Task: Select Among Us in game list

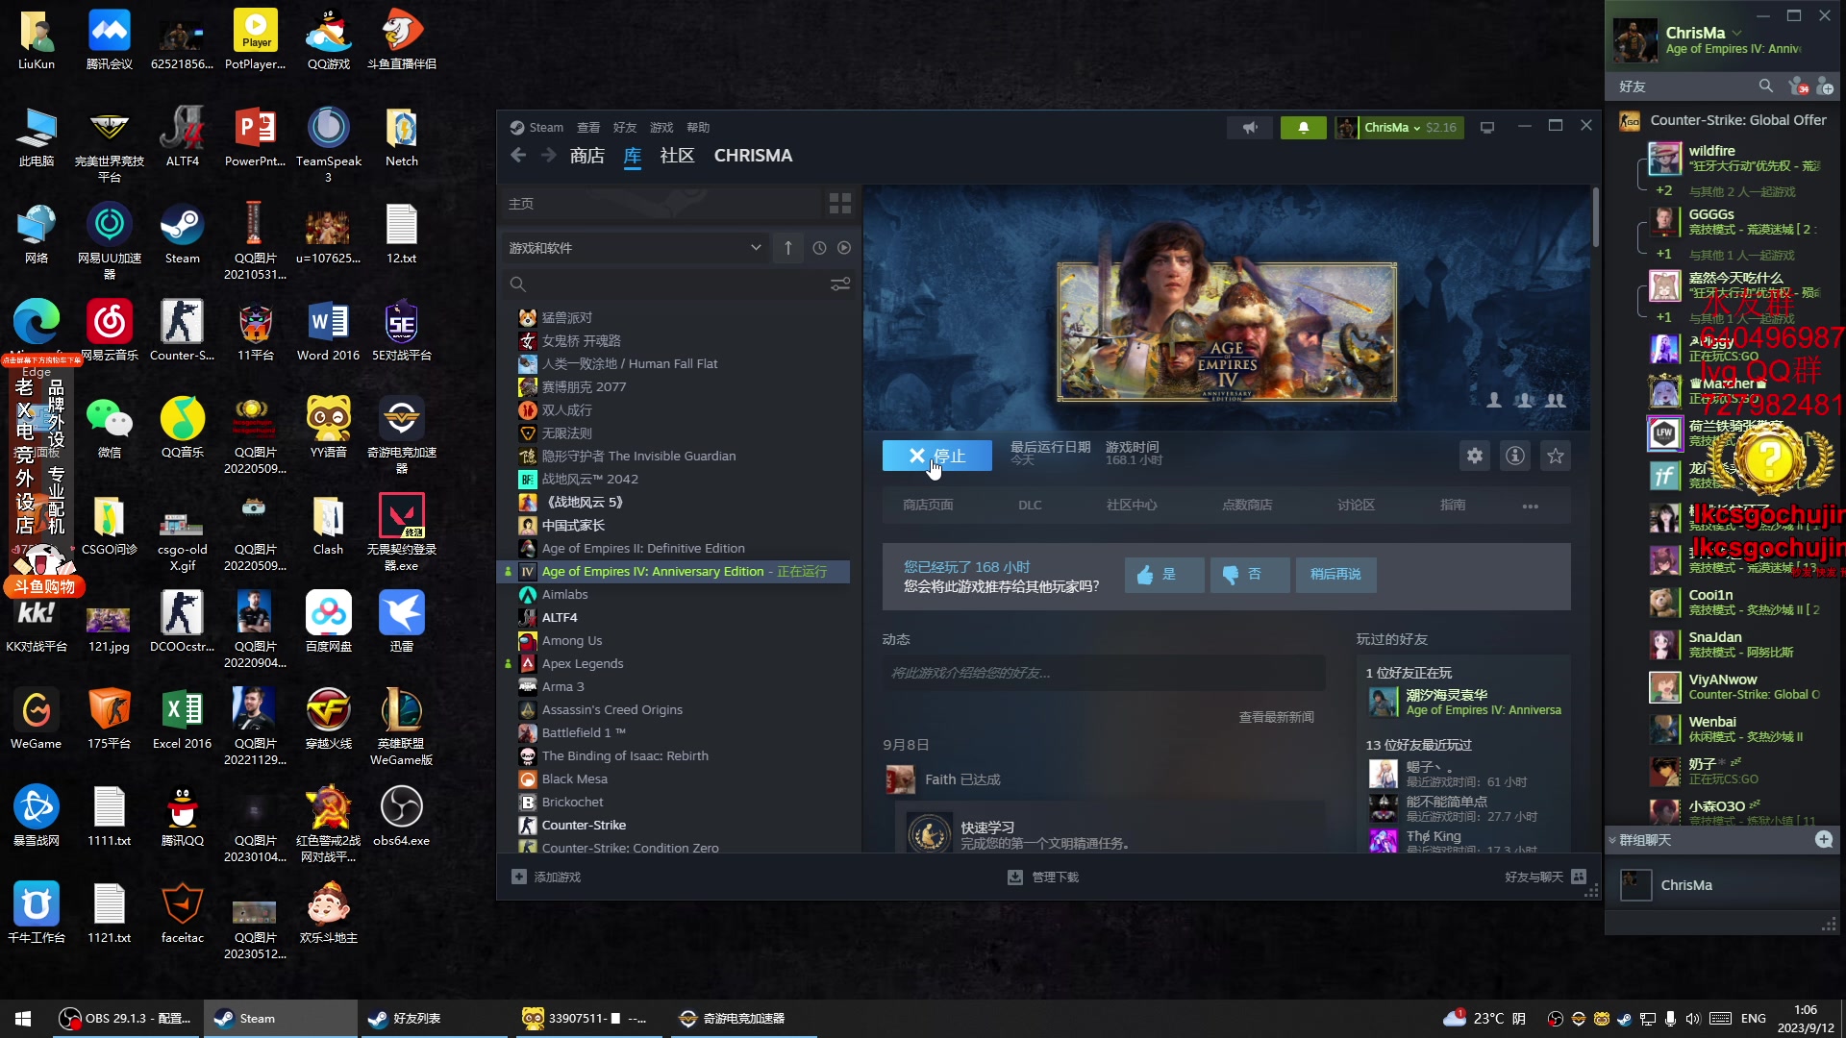Action: [572, 641]
